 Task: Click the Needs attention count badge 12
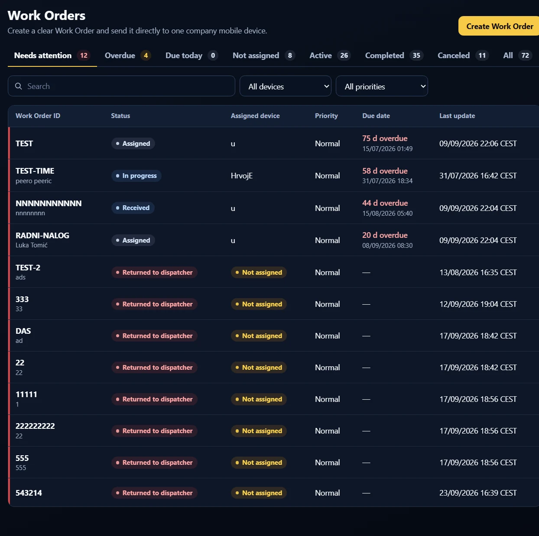(x=84, y=56)
